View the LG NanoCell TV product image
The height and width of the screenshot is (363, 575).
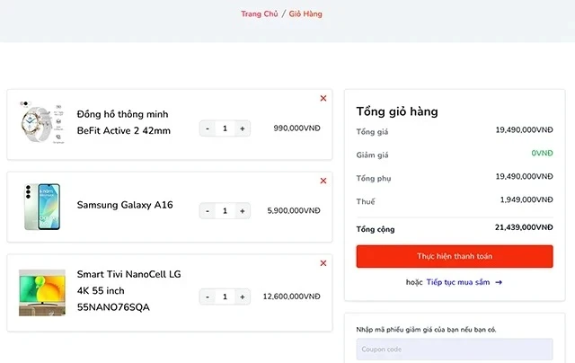click(x=41, y=291)
